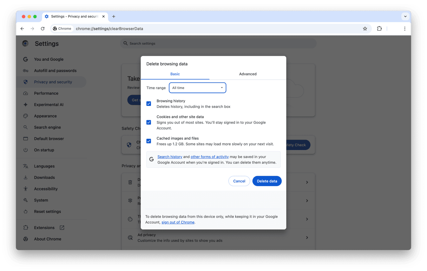Expand the tab search chevron in the tab strip
Screen dimensions: 427x271
click(405, 16)
